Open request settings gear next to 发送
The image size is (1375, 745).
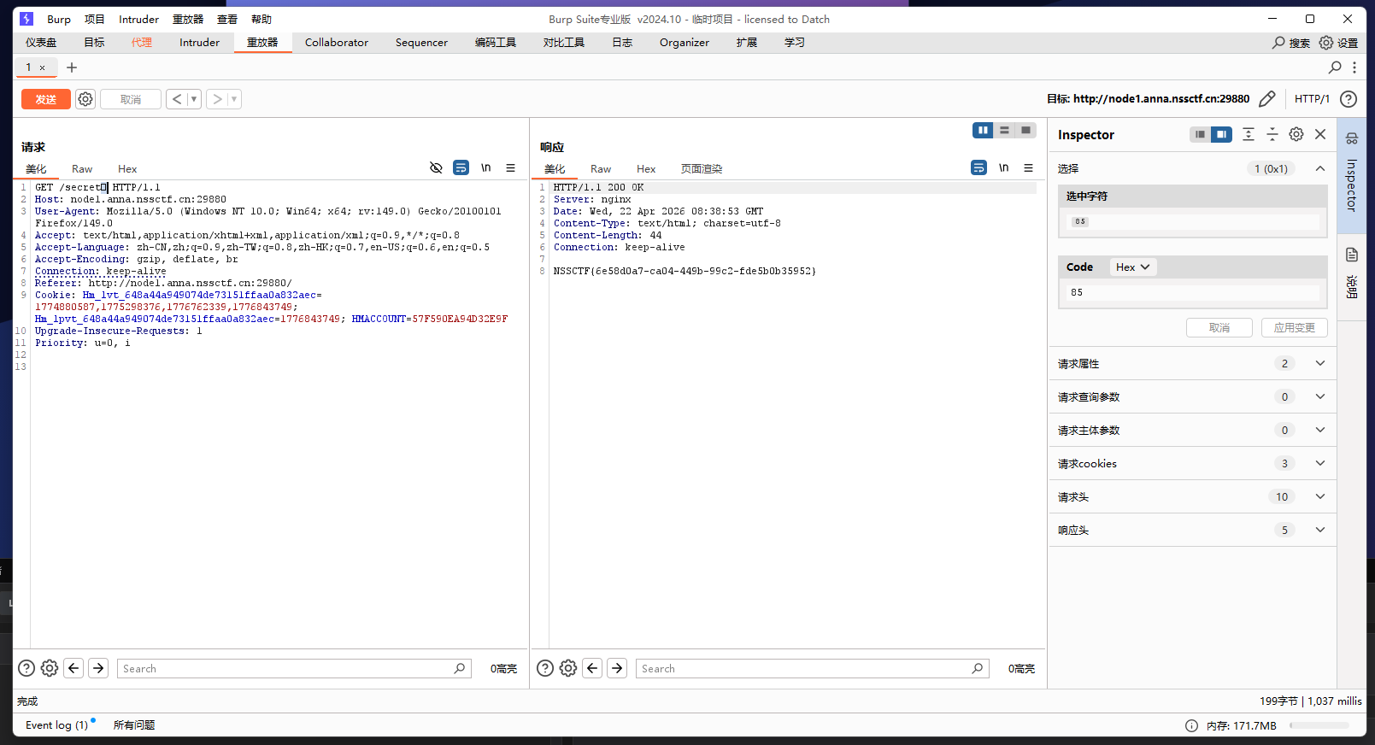pos(85,99)
